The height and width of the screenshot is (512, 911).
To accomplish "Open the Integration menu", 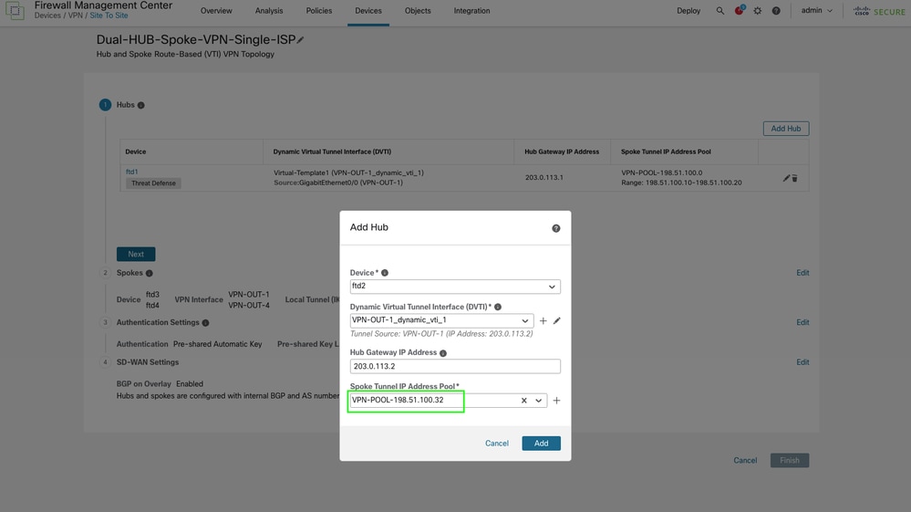I will point(471,10).
